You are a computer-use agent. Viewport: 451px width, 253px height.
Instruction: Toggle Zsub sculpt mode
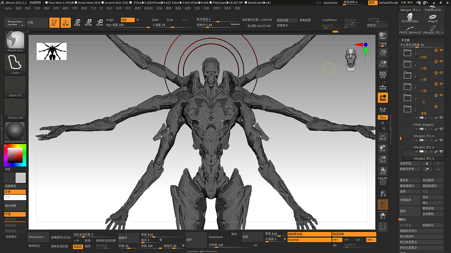(172, 20)
